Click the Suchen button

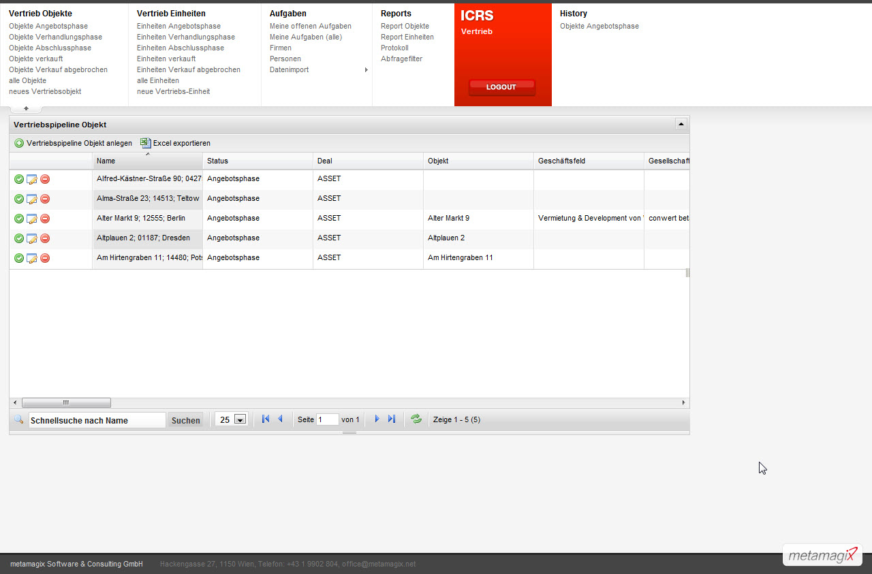coord(186,420)
